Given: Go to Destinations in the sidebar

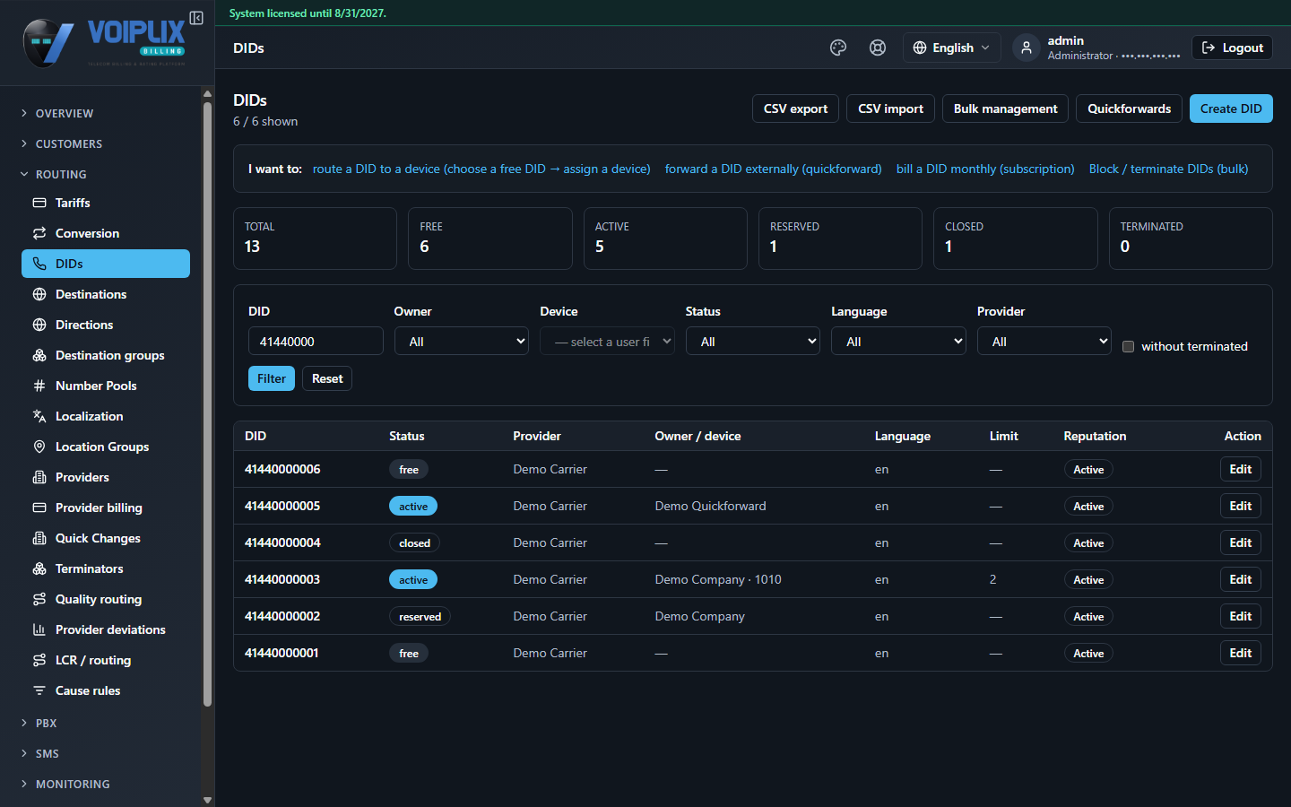Looking at the screenshot, I should click(106, 294).
